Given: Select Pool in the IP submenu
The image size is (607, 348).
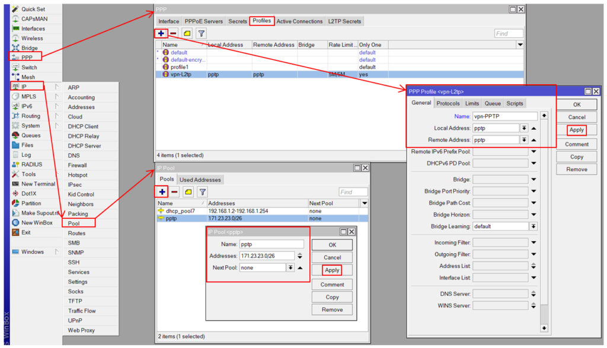Looking at the screenshot, I should 74,224.
